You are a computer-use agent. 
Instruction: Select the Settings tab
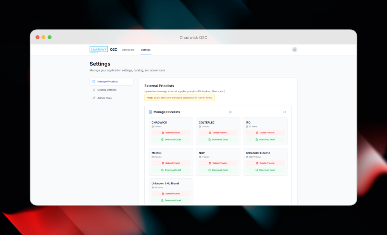click(x=146, y=49)
